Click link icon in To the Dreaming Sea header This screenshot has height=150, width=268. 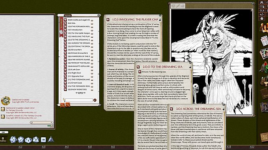[138, 67]
